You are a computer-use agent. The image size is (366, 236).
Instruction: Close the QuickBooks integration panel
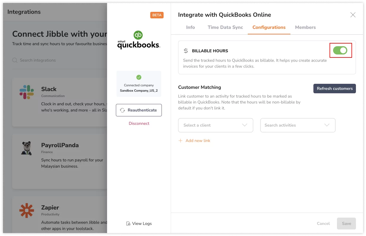pyautogui.click(x=353, y=15)
